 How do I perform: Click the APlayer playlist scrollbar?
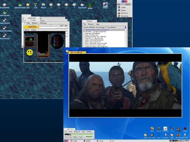click(126, 38)
